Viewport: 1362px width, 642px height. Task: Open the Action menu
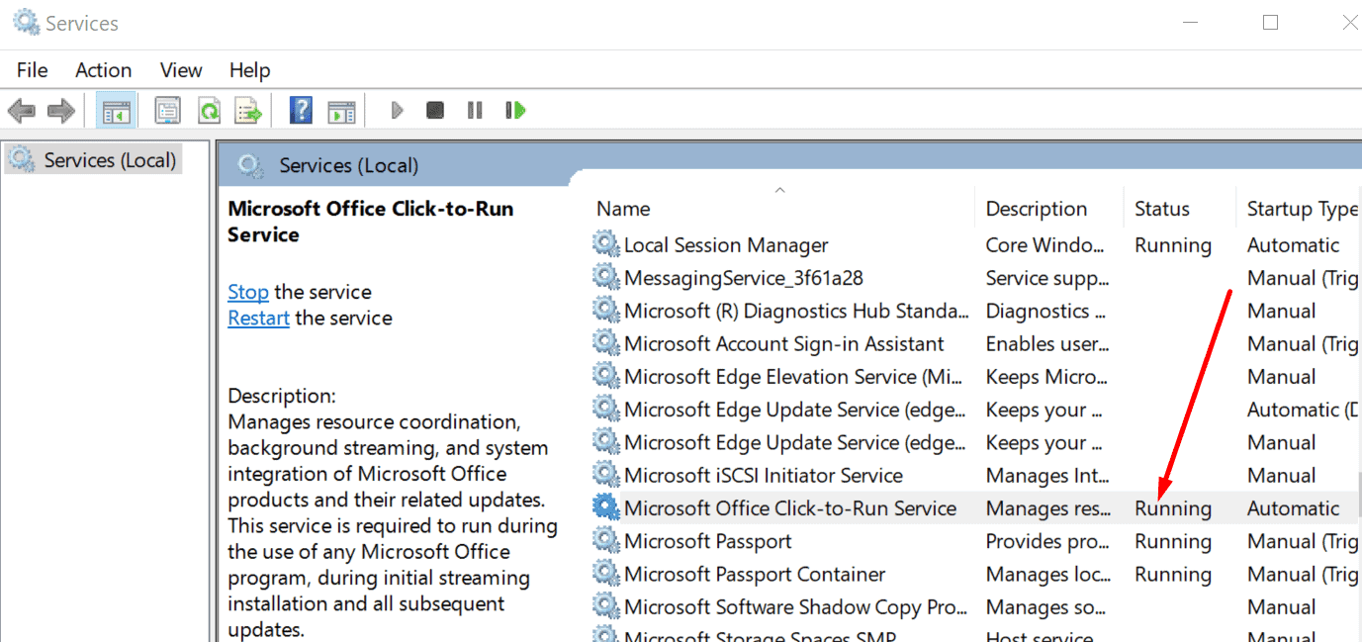[104, 70]
